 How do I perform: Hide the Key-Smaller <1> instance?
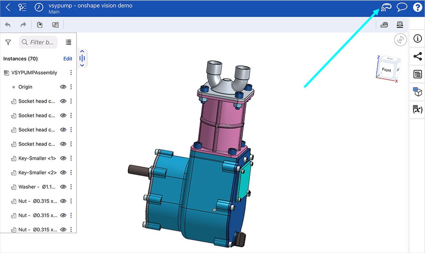click(63, 158)
